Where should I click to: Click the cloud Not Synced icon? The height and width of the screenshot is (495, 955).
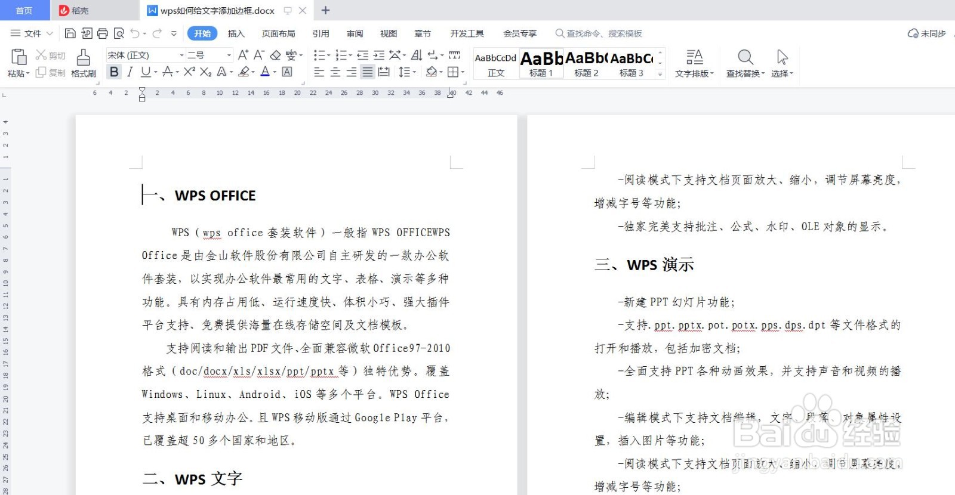913,33
